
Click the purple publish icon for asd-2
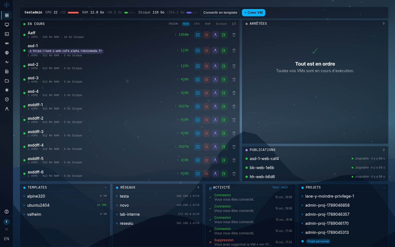215,66
